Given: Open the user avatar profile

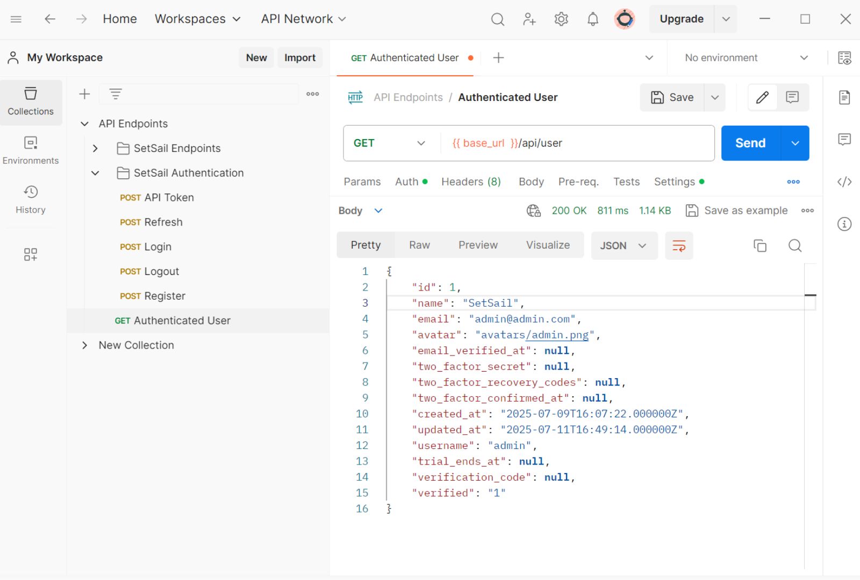Looking at the screenshot, I should coord(625,19).
